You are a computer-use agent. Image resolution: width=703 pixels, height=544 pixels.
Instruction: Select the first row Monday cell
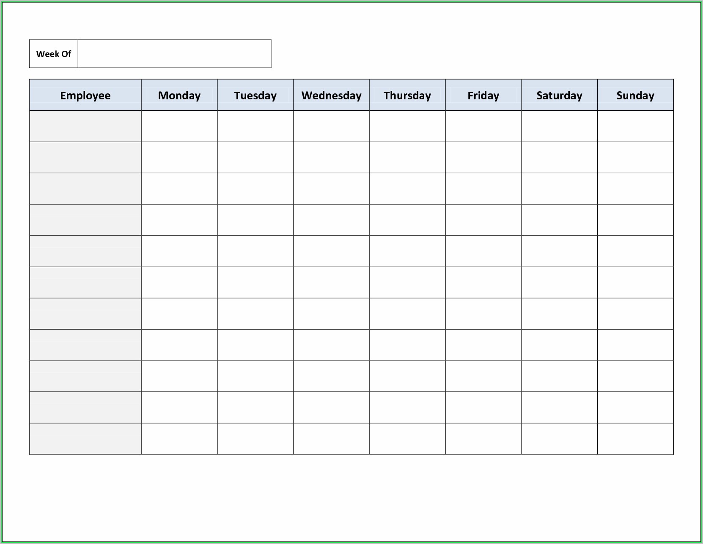click(179, 126)
